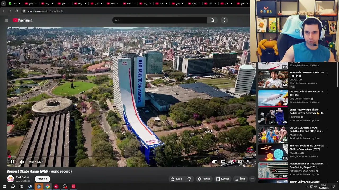Reload the page with the refresh icon
339x190 pixels.
point(16,11)
